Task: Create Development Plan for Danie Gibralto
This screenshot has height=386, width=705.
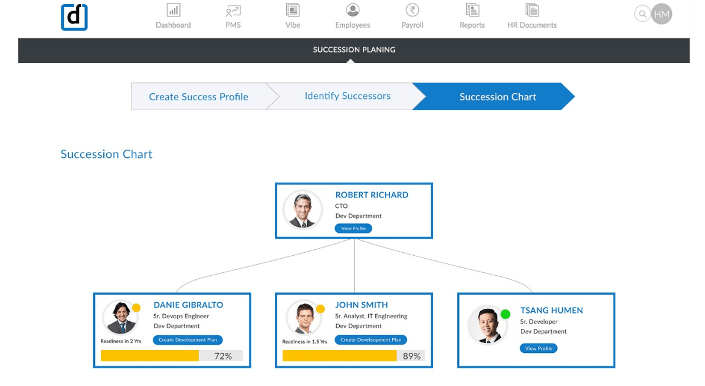Action: (188, 340)
